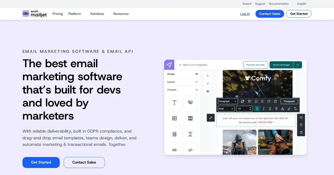Collapse the Design panel double-arrow

197,74
